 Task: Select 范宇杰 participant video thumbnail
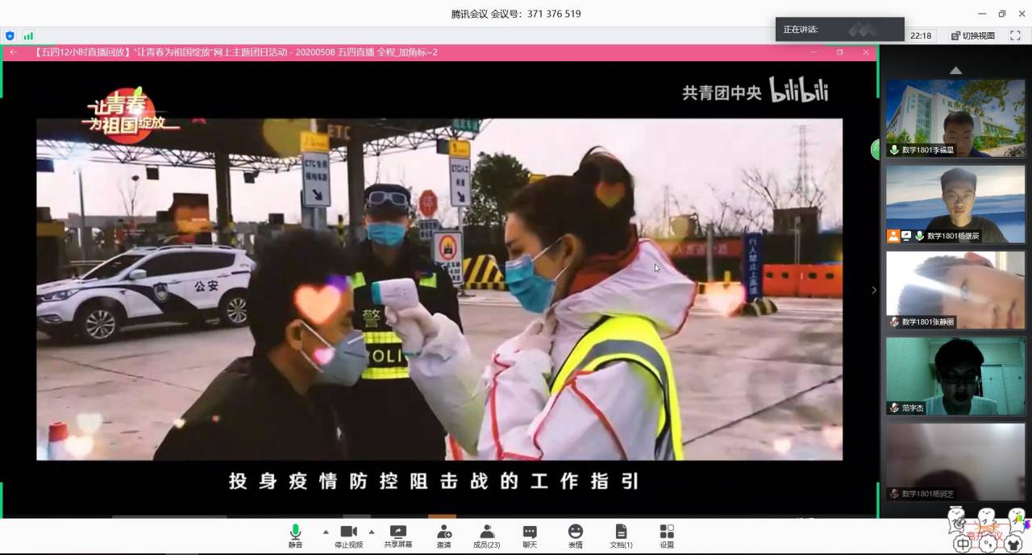click(x=955, y=375)
